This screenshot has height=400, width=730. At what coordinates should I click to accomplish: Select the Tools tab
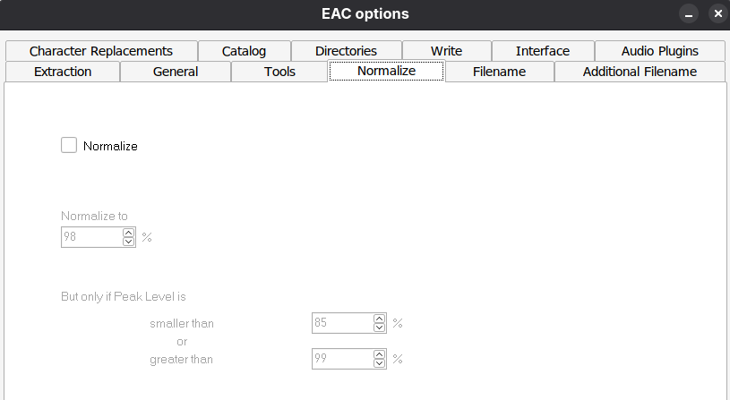279,72
